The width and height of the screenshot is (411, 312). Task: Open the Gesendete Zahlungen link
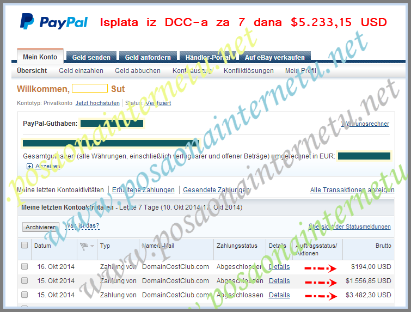click(216, 190)
